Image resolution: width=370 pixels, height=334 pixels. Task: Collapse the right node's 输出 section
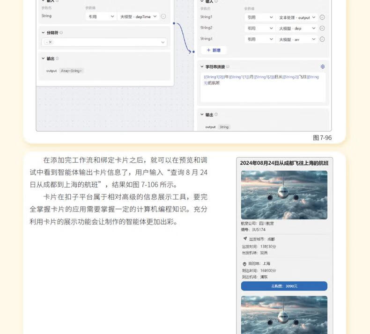(202, 115)
